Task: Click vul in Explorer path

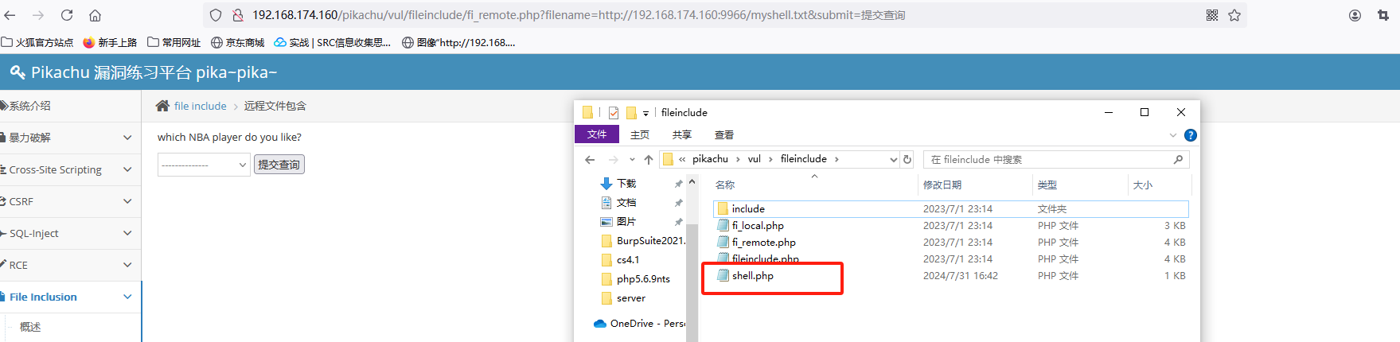Action: click(x=754, y=159)
